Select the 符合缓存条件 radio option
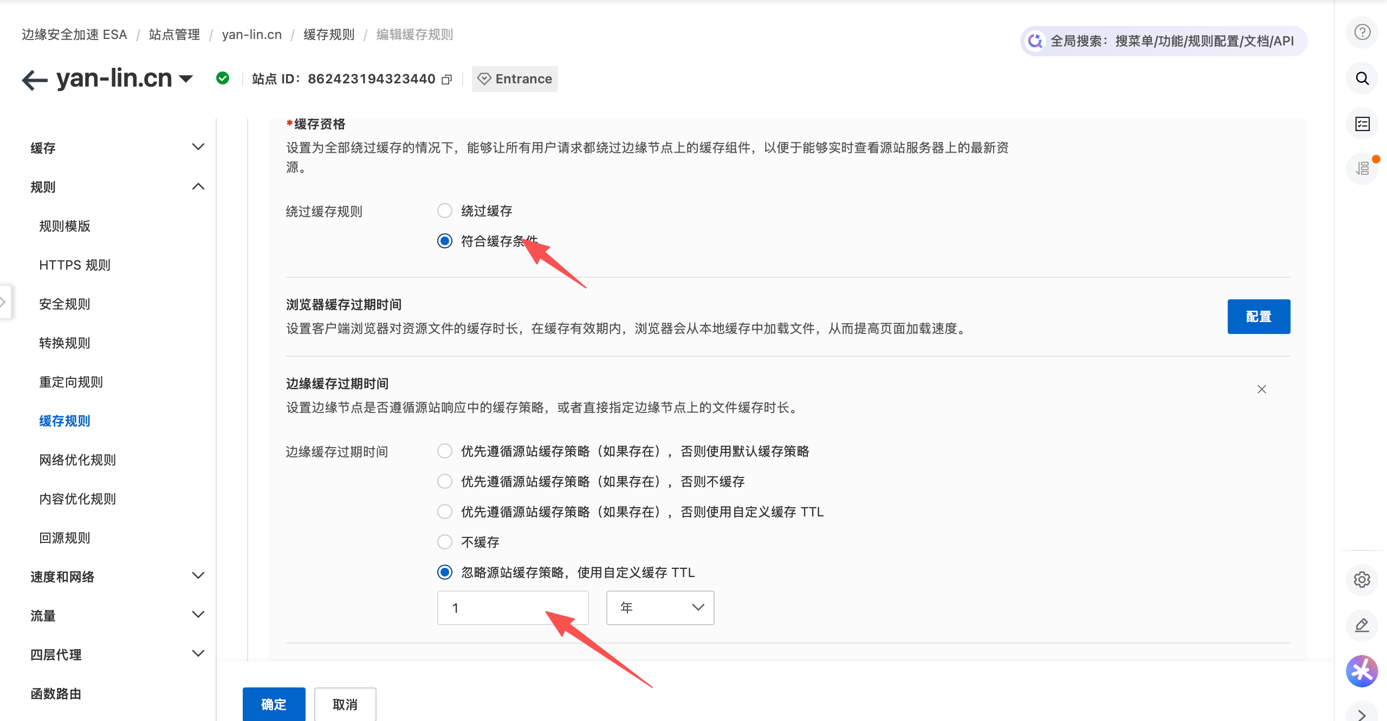Image resolution: width=1387 pixels, height=721 pixels. tap(445, 241)
